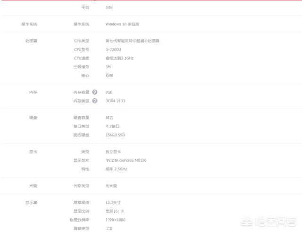Select the CPU类型 label
Screen dimensions: 302x232
pyautogui.click(x=82, y=41)
